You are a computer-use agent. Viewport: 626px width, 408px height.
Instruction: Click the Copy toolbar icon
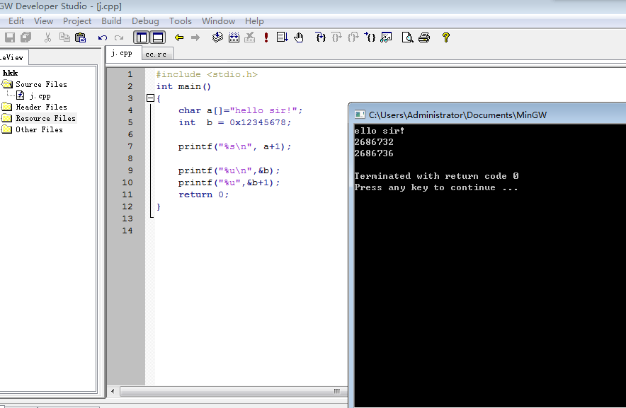(x=64, y=37)
